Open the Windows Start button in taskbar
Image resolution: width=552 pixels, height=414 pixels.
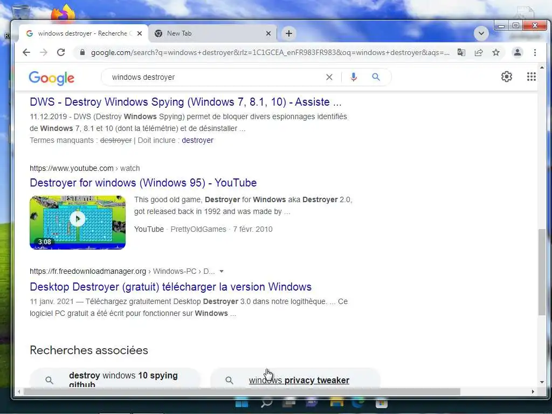[241, 403]
